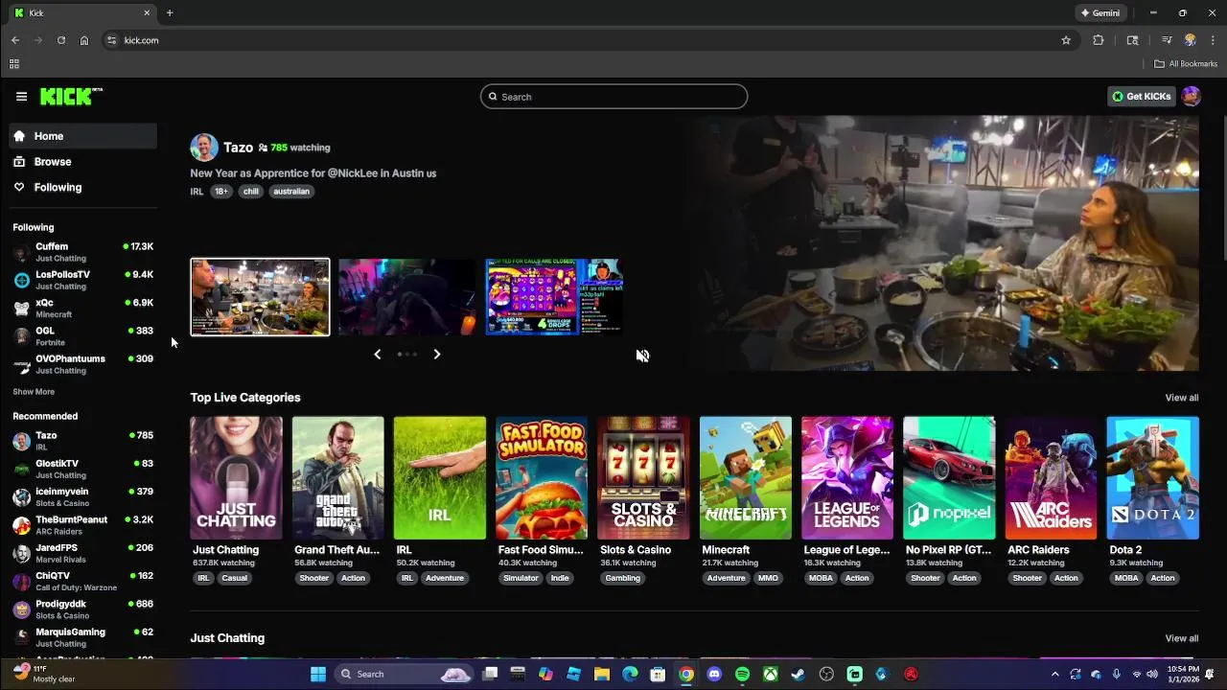1227x690 pixels.
Task: View all Just Chatting streams
Action: (1182, 638)
